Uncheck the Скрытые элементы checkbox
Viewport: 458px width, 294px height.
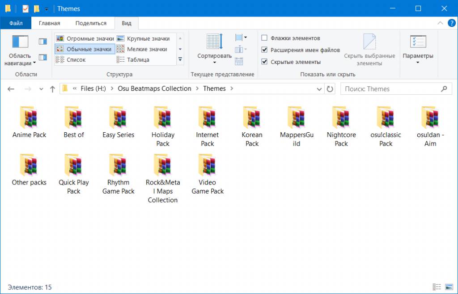(x=264, y=62)
